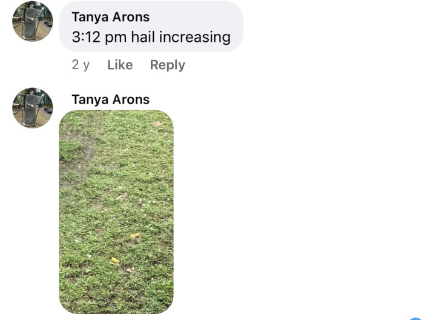Click the partially visible blue circle icon
This screenshot has height=320, width=436.
415,318
